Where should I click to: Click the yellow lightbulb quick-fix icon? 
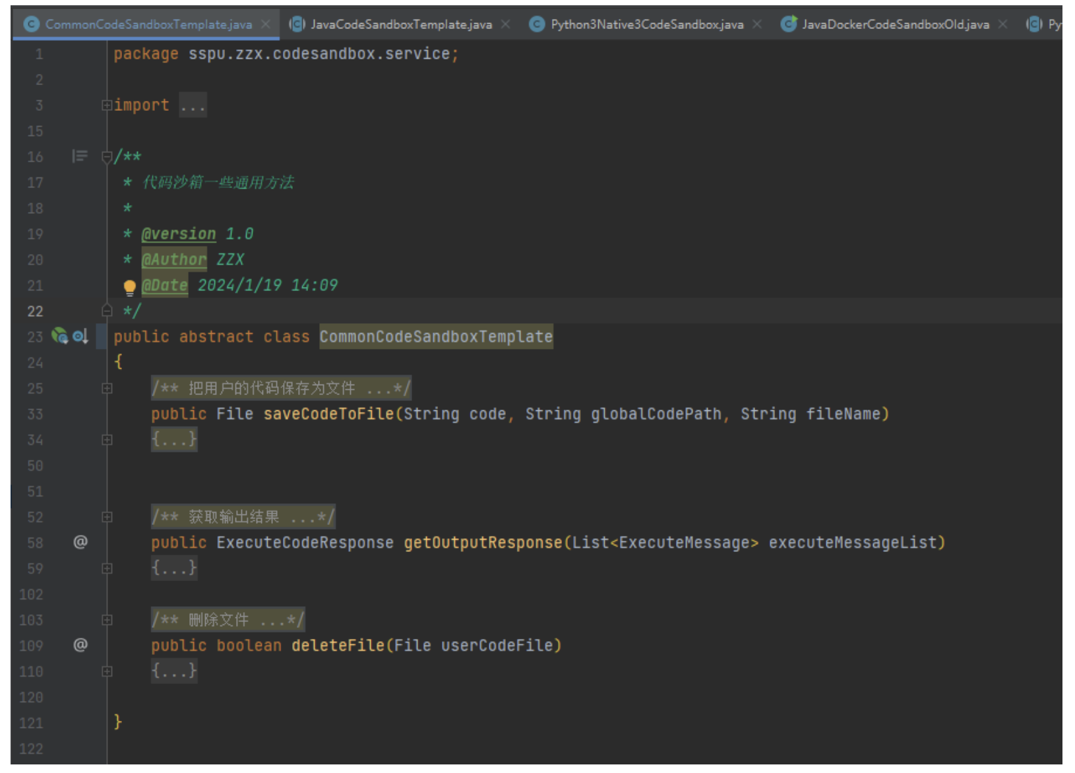(x=129, y=286)
